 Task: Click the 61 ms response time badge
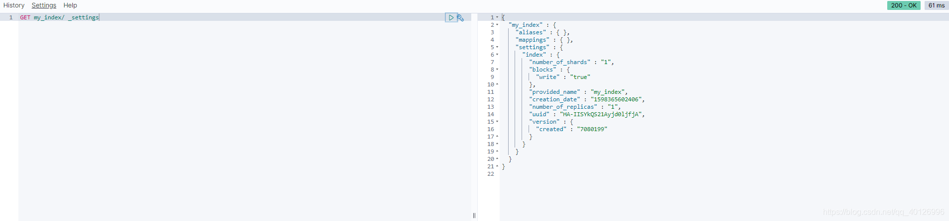coord(937,5)
